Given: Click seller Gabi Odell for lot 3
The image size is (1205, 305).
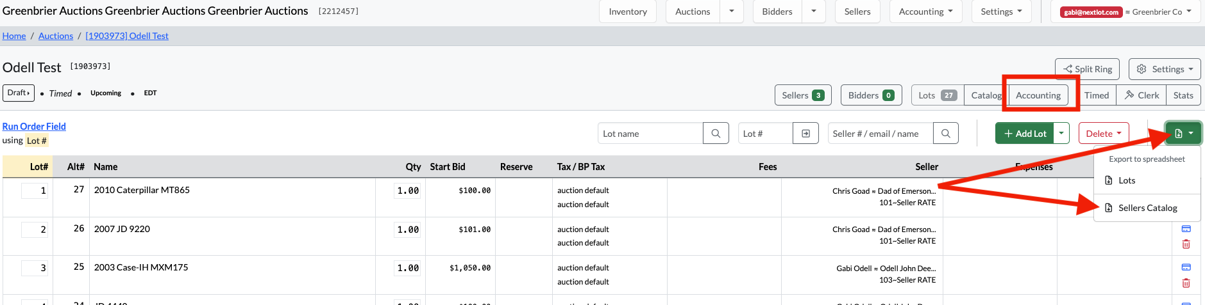Looking at the screenshot, I should point(886,268).
